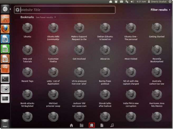The image size is (173, 129).
Task: Open NZ oil spill ship bookmark
Action: tap(131, 76)
